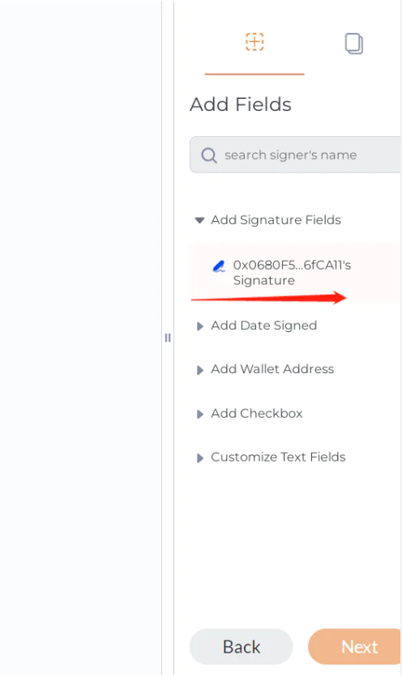Expand the Add Date Signed arrow
402x676 pixels.
point(200,326)
